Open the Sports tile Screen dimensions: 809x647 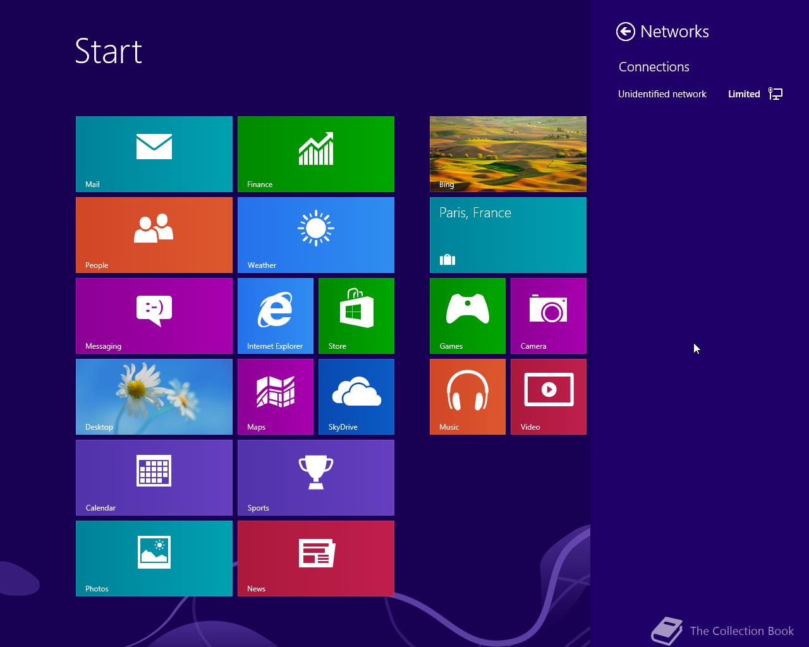click(316, 478)
